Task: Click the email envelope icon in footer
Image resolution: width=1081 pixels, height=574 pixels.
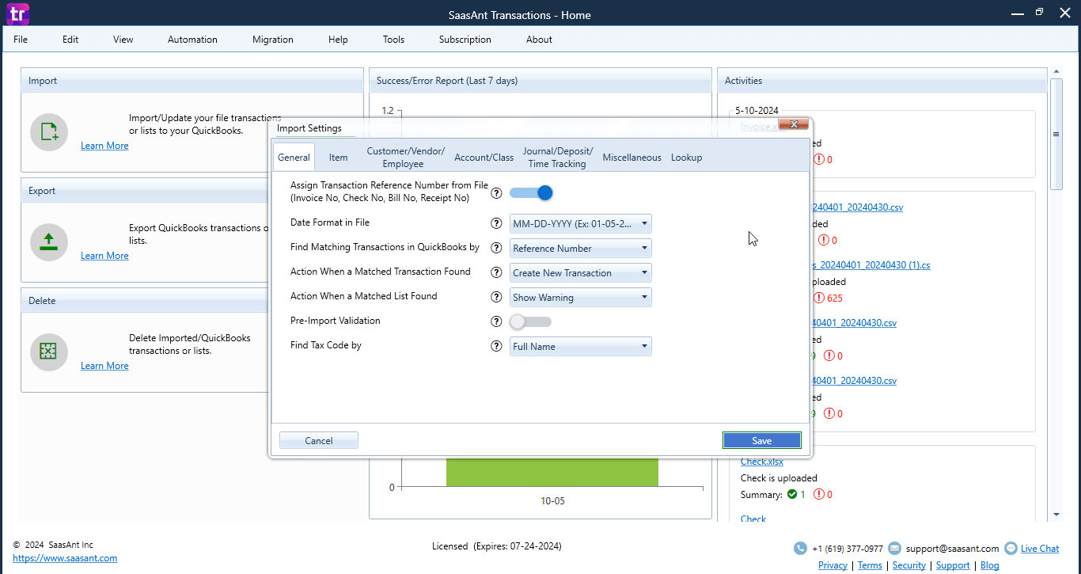Action: (894, 548)
